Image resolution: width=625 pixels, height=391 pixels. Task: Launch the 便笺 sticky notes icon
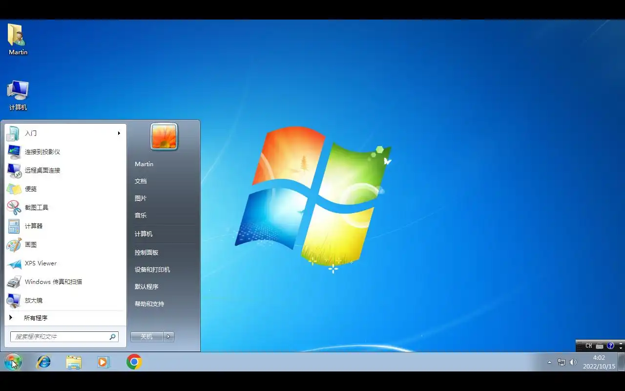14,189
